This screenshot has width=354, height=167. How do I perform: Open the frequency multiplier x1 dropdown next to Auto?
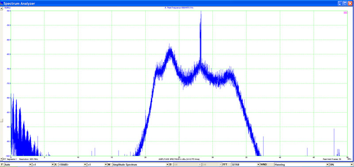click(43, 165)
